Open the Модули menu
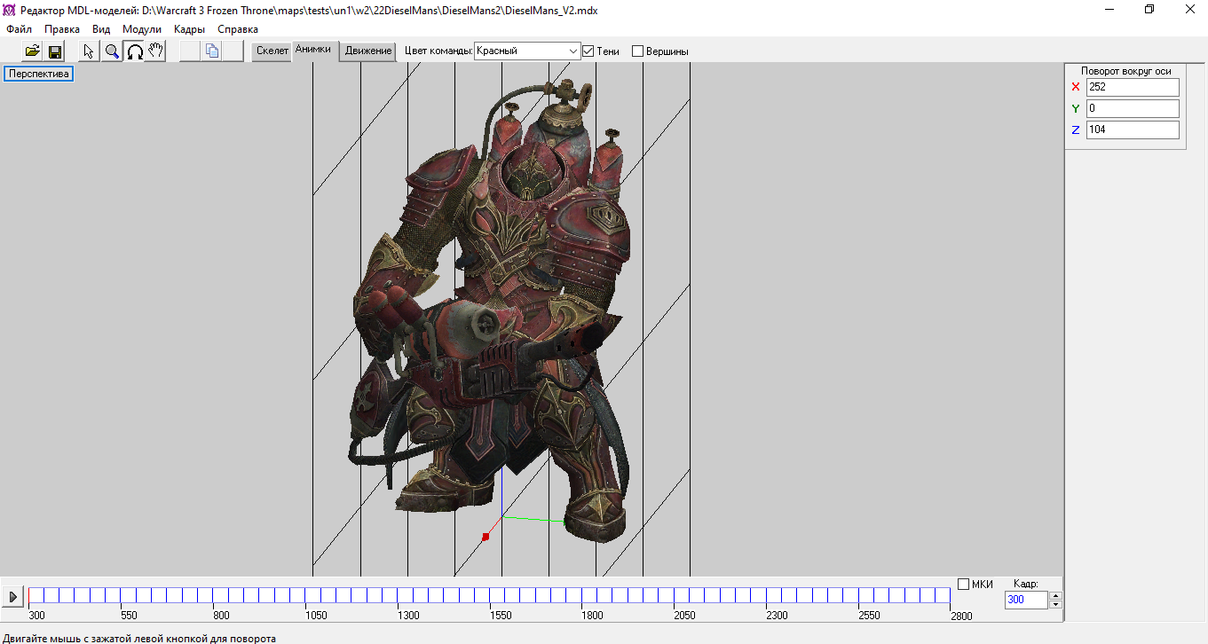1208x644 pixels. tap(141, 29)
